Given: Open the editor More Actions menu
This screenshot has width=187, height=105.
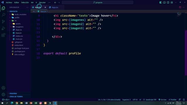Looking at the screenshot, I should pos(184,7).
